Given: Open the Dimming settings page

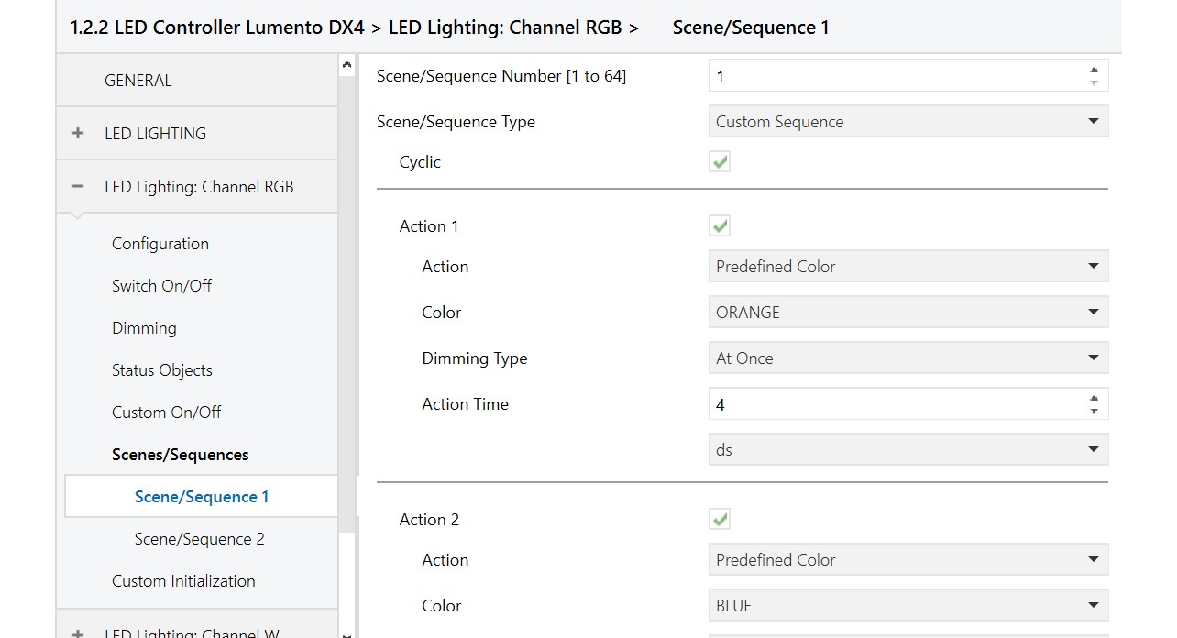Looking at the screenshot, I should (144, 328).
